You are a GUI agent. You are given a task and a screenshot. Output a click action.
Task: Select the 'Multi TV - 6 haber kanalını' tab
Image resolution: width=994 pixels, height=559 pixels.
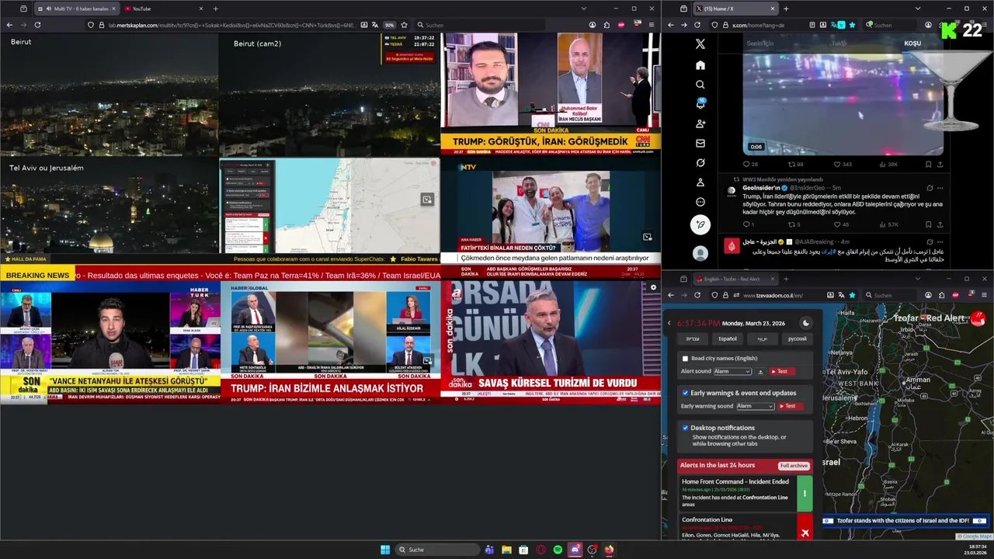(x=78, y=9)
